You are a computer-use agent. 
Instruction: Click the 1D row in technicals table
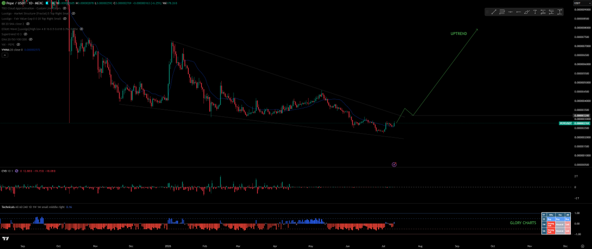[x=556, y=219]
